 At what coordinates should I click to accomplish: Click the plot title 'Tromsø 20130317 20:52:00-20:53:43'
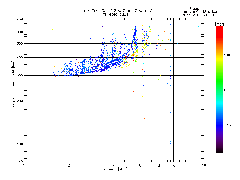point(114,10)
